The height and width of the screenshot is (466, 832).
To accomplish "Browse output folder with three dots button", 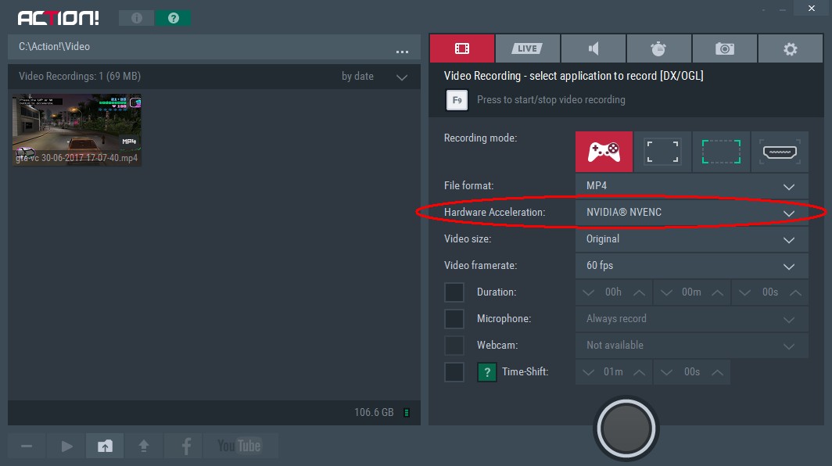I will pyautogui.click(x=402, y=52).
